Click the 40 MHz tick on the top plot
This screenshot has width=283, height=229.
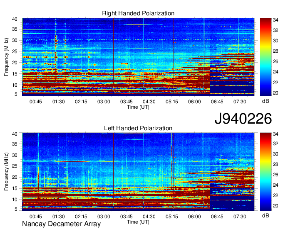[x=15, y=19]
